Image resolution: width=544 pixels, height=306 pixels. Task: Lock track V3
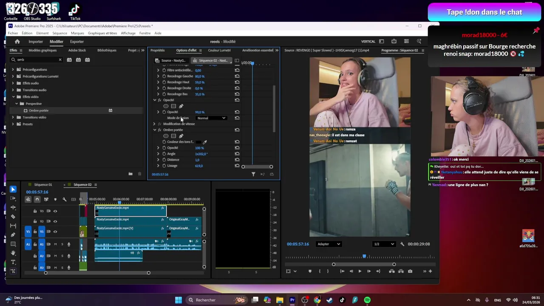tap(35, 211)
